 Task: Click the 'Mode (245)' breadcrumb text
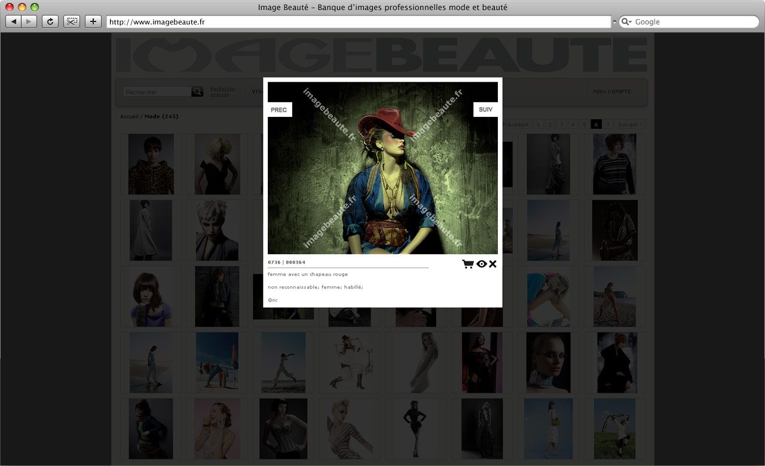pos(161,116)
